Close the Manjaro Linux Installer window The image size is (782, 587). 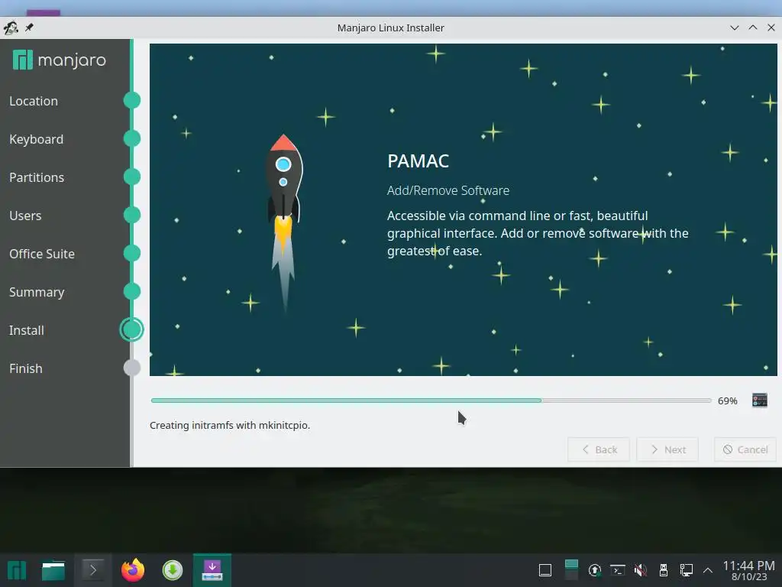coord(771,28)
